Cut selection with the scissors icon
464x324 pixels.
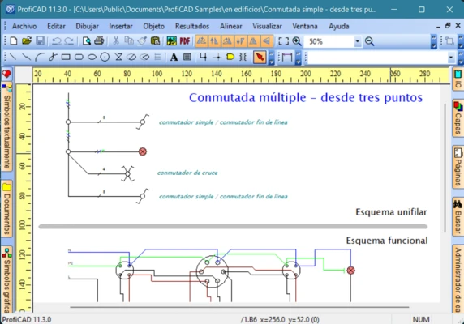116,41
